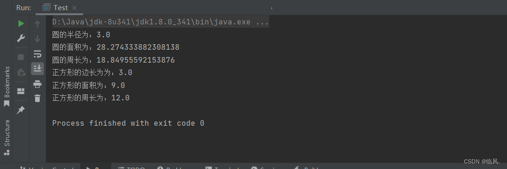Close the Test run tab

(x=74, y=8)
